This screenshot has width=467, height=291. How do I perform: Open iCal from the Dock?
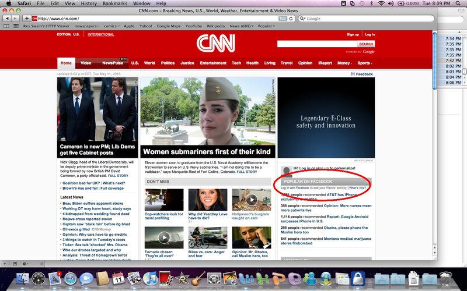click(119, 279)
